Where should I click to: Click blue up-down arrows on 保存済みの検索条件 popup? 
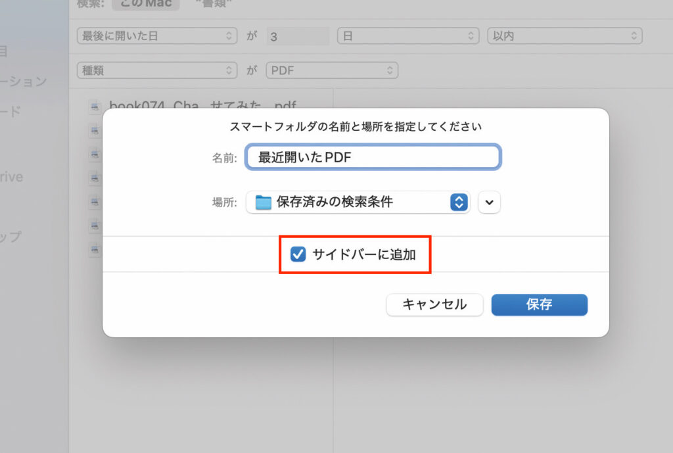tap(459, 203)
